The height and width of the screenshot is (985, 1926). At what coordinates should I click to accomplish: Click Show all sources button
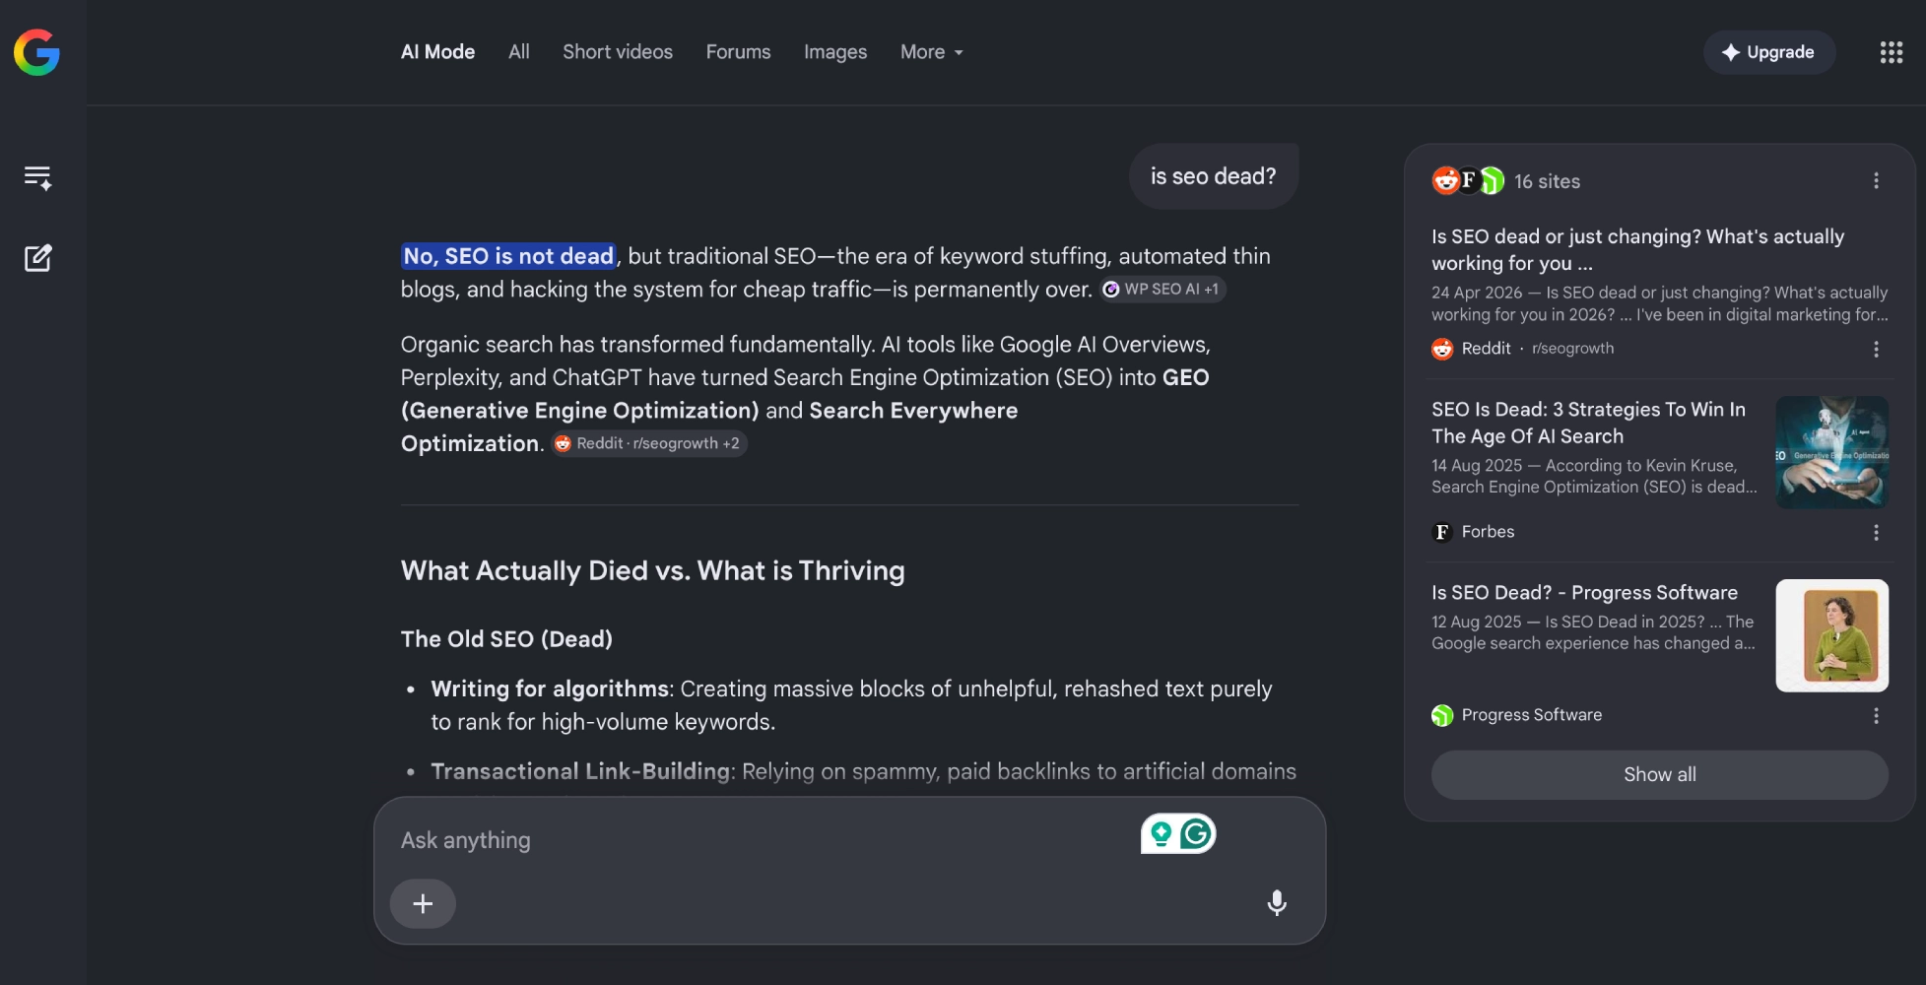tap(1660, 774)
